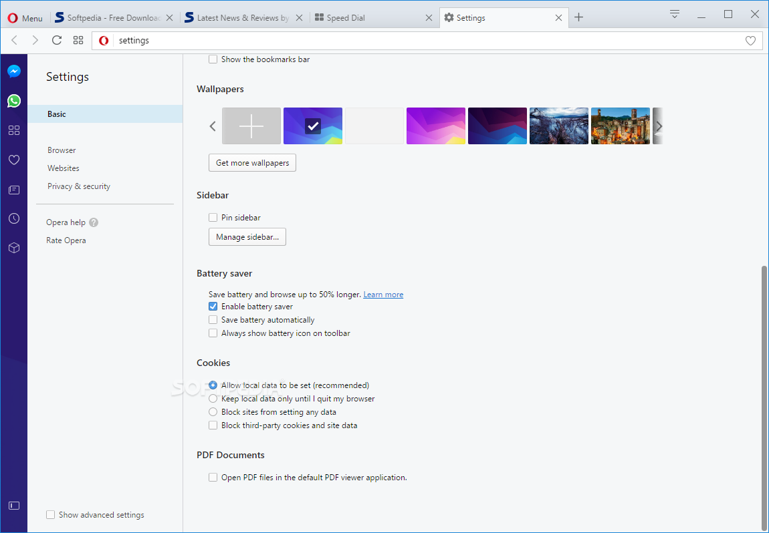Image resolution: width=769 pixels, height=533 pixels.
Task: Go forward with the forward arrow
Action: tap(35, 40)
